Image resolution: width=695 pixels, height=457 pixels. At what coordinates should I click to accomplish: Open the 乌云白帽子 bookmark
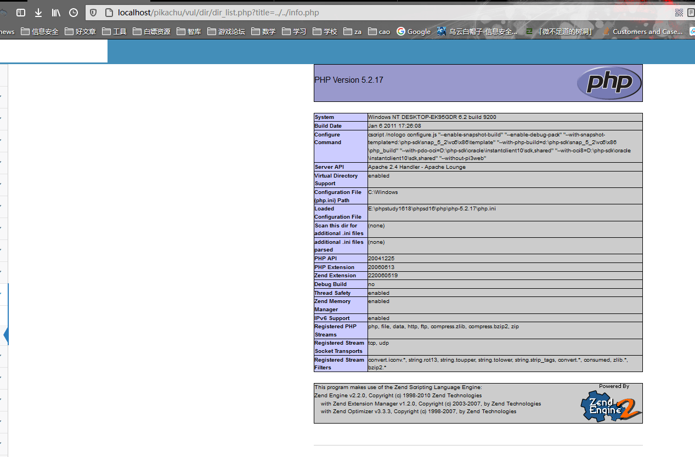click(x=477, y=32)
